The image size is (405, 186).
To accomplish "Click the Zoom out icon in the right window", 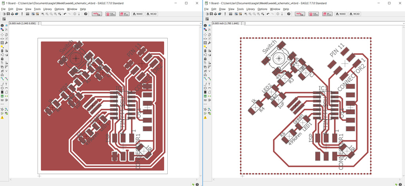I will tap(254, 14).
